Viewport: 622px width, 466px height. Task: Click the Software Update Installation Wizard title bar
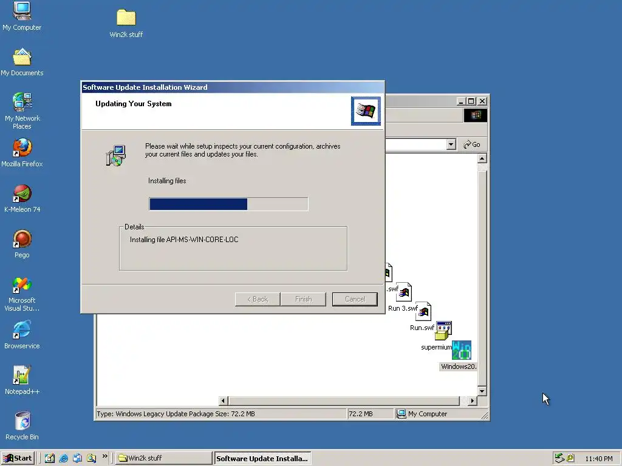pos(233,87)
